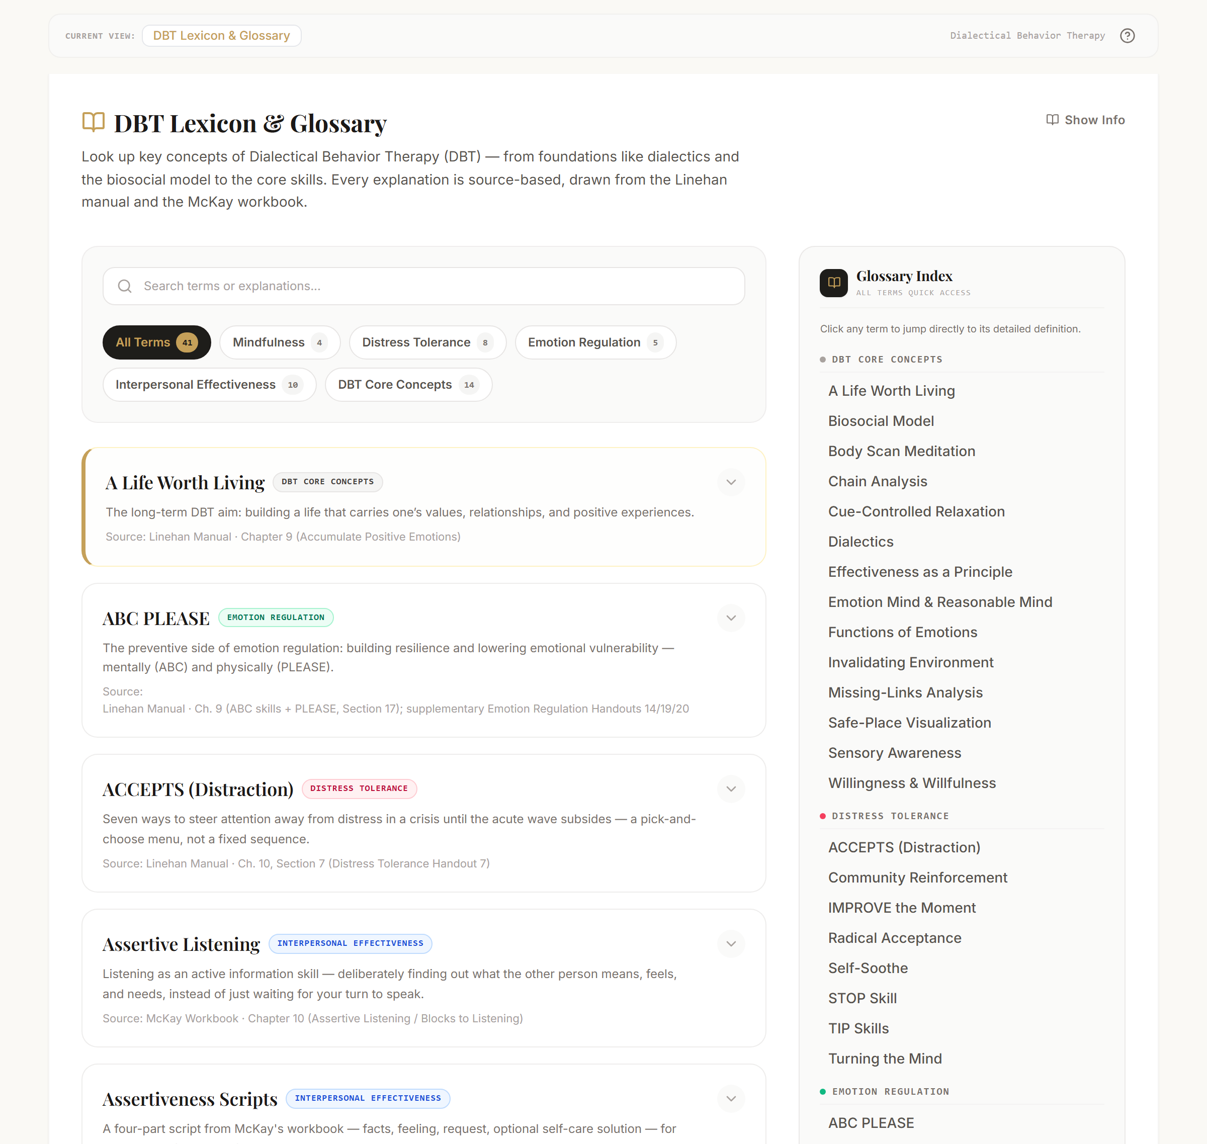Jump to Chain Analysis in index
The width and height of the screenshot is (1207, 1144).
click(x=877, y=481)
